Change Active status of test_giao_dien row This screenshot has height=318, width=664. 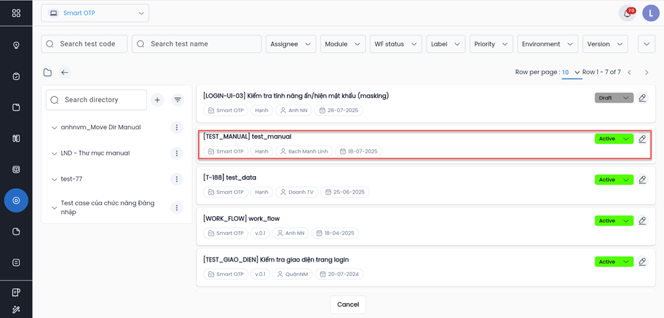[x=614, y=262]
